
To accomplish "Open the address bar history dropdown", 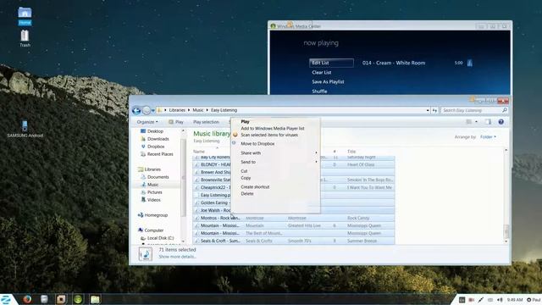I will point(428,110).
